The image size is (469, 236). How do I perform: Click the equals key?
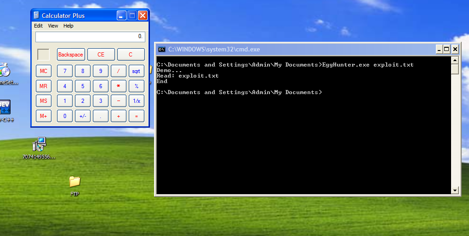(137, 116)
